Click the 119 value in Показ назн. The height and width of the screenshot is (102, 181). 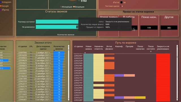click(149, 28)
